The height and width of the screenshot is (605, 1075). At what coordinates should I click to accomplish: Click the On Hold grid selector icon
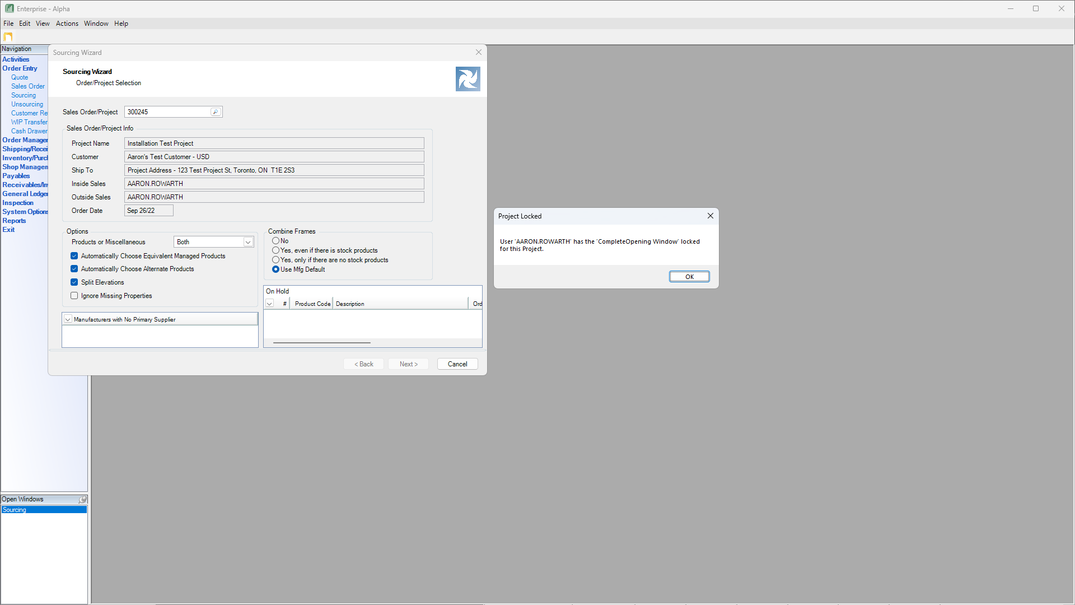269,304
